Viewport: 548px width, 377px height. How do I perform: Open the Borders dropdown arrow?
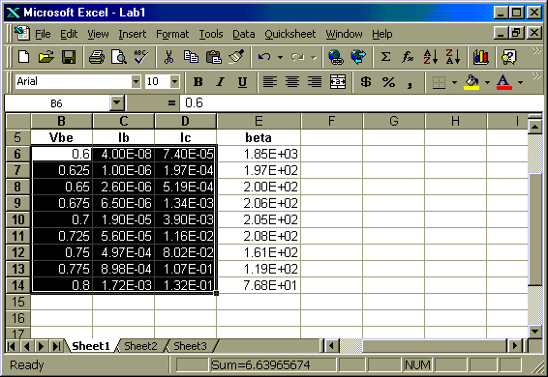point(454,82)
